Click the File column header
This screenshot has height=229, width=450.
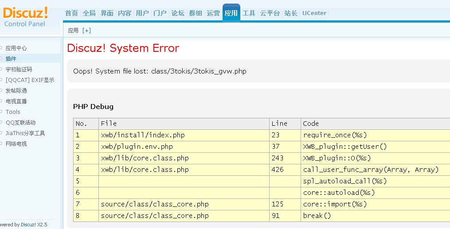click(x=184, y=124)
